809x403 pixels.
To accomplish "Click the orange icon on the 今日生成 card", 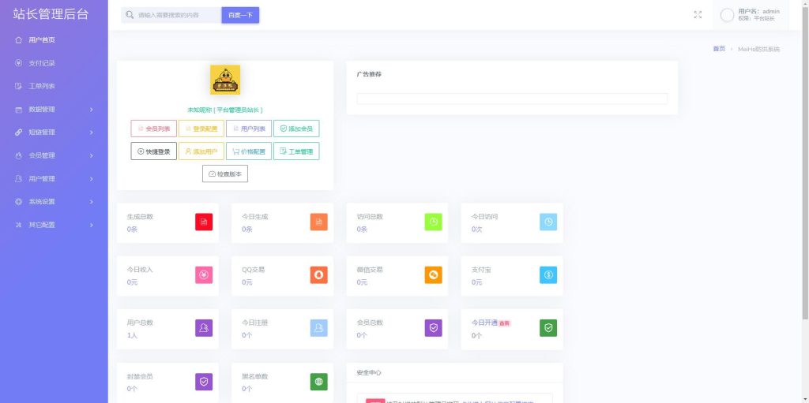I will (x=319, y=222).
